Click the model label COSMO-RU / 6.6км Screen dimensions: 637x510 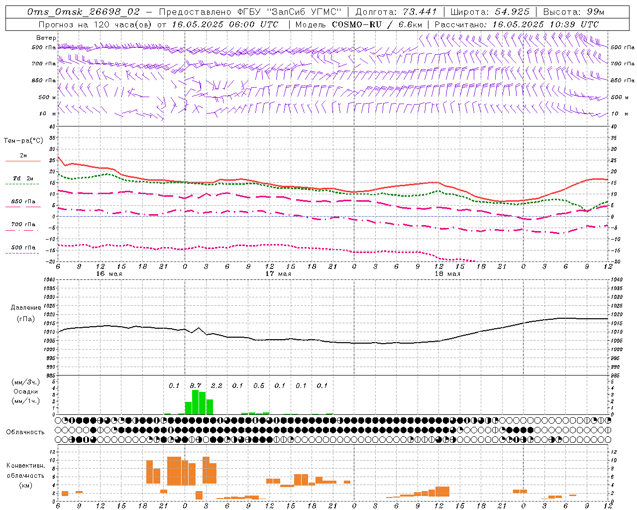[377, 24]
